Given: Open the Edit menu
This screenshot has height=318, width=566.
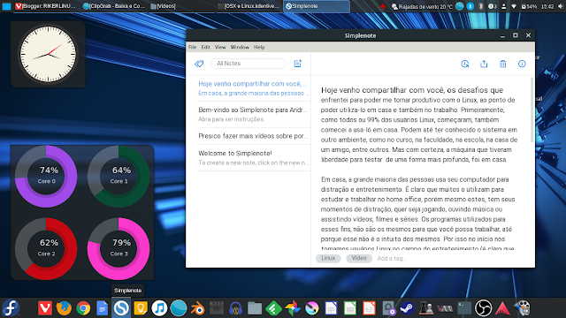Looking at the screenshot, I should 205,47.
